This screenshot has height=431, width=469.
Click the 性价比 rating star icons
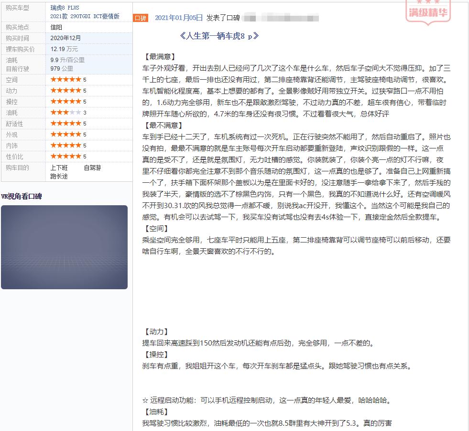pos(65,156)
